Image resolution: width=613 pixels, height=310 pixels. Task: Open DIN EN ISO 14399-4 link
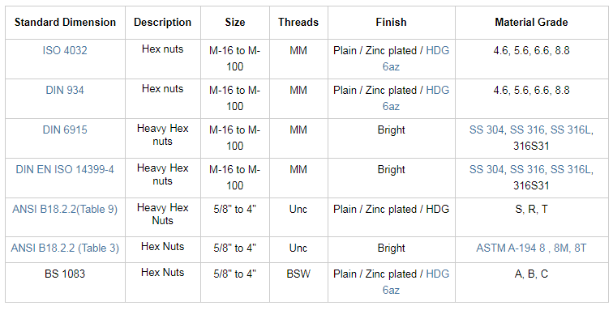65,169
